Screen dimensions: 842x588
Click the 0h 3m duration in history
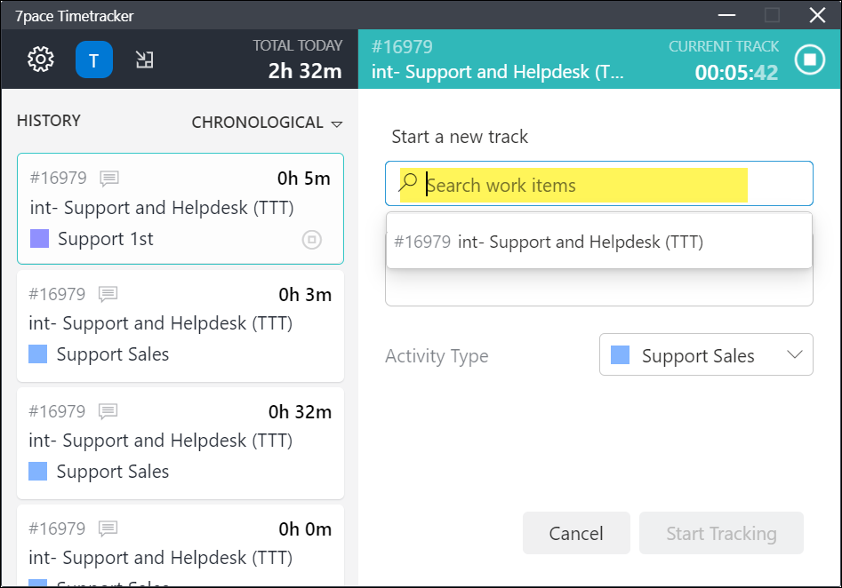[x=305, y=295]
